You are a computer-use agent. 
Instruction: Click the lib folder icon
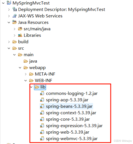point(37,87)
